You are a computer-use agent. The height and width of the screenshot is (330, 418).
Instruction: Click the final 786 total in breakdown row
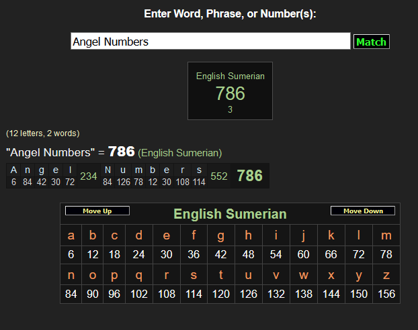coord(249,176)
